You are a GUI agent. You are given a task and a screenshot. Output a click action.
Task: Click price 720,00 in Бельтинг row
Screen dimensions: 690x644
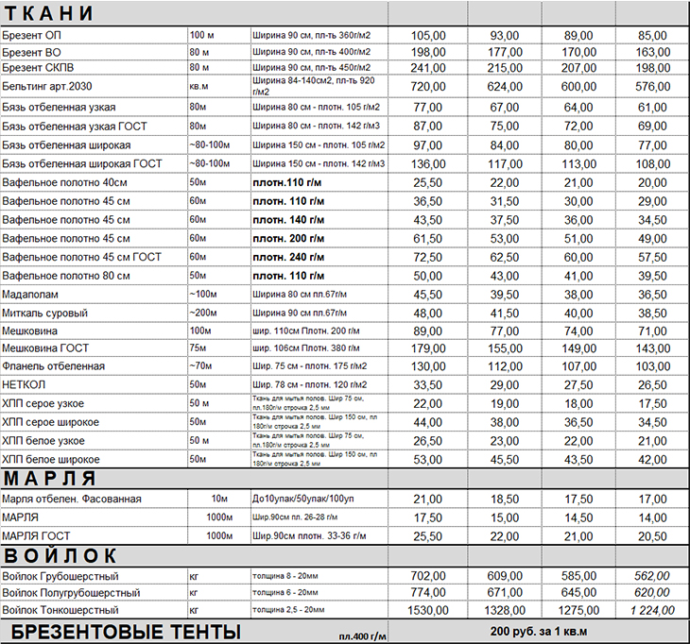coord(428,87)
